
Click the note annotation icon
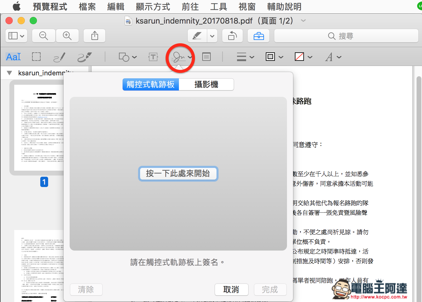(206, 57)
